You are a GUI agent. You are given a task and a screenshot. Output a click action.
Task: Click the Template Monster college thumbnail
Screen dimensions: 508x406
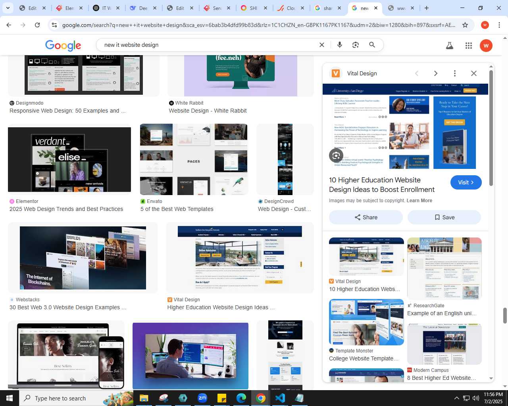tap(366, 322)
